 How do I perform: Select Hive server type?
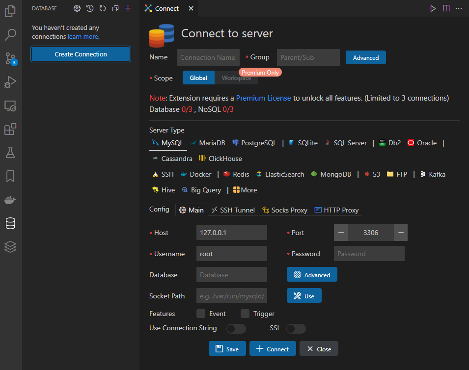point(164,190)
